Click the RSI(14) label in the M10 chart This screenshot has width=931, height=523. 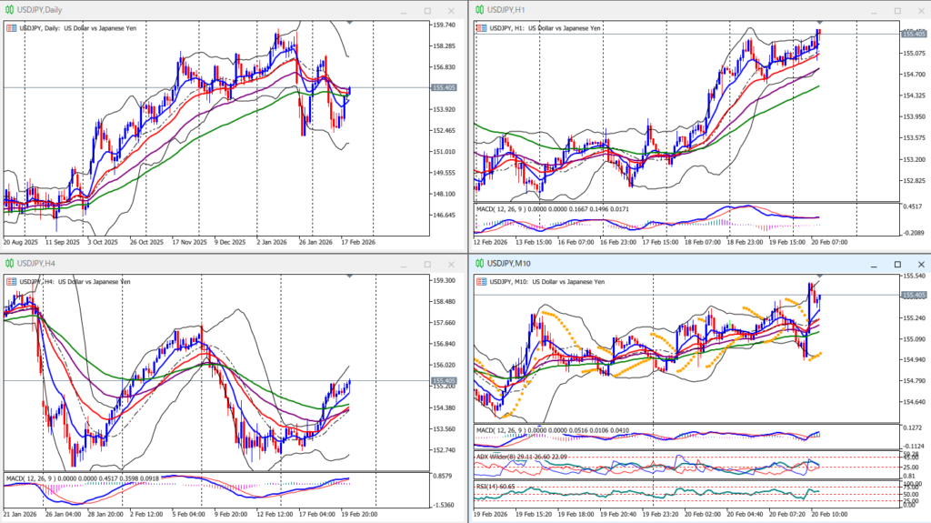502,487
